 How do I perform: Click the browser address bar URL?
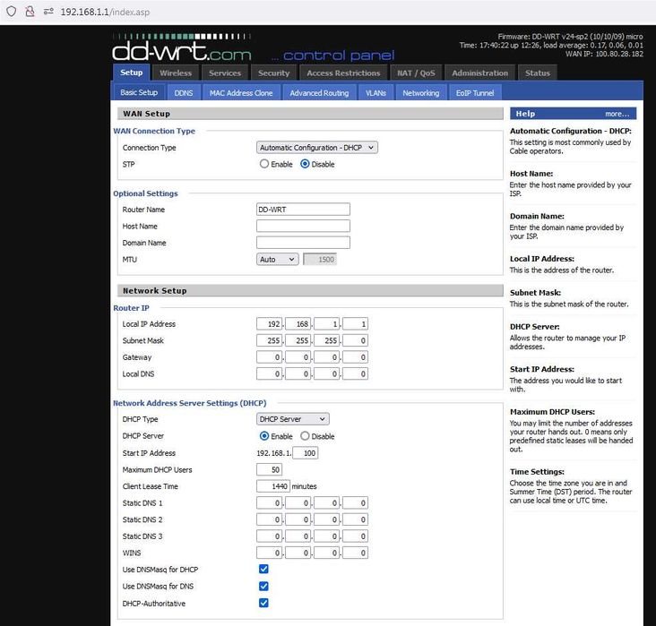click(x=105, y=12)
